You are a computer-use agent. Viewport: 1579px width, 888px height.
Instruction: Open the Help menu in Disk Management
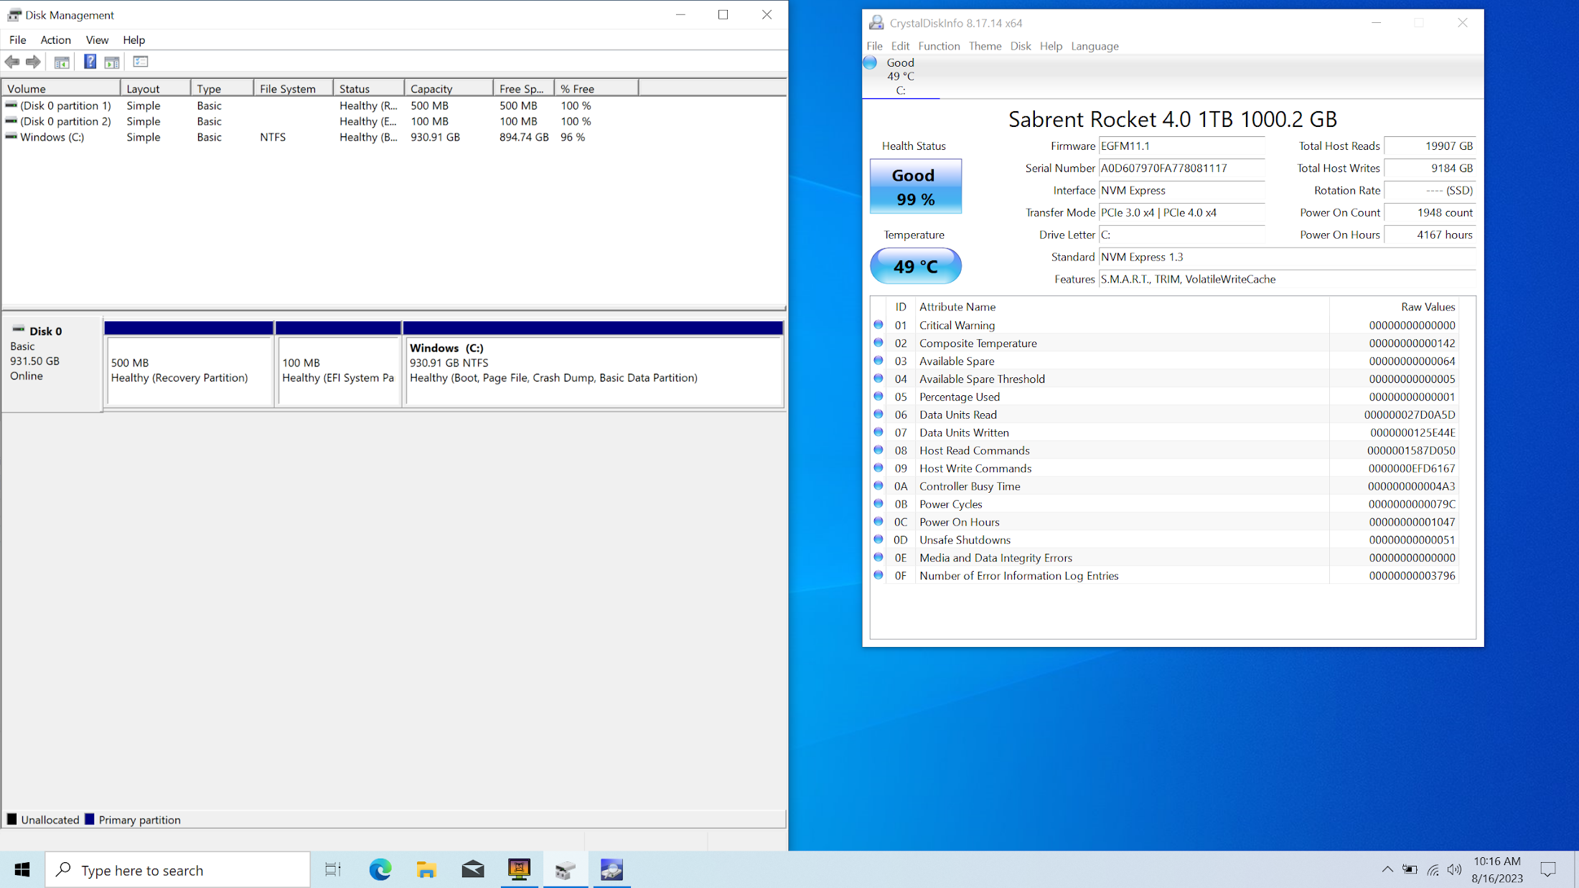[133, 40]
